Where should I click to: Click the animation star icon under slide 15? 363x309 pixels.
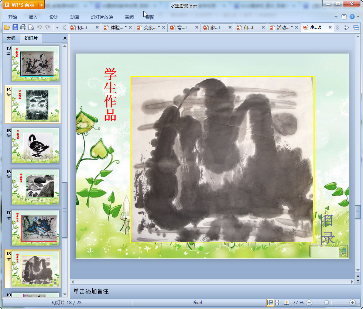tap(8, 135)
